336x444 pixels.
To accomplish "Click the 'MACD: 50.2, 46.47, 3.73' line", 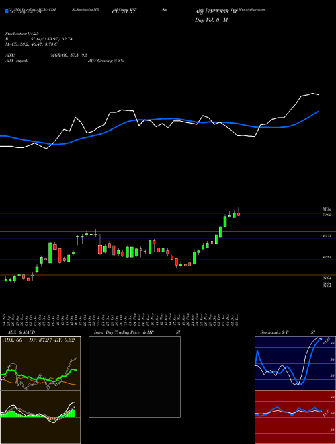I will [x=32, y=44].
